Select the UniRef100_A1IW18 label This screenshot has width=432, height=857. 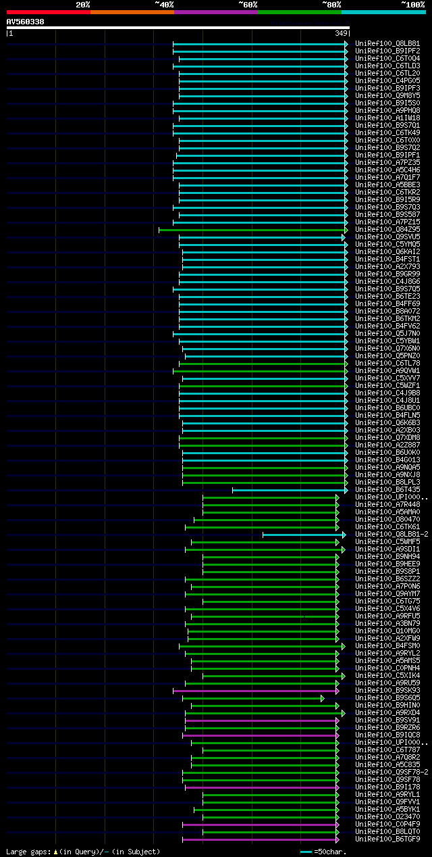pos(387,118)
